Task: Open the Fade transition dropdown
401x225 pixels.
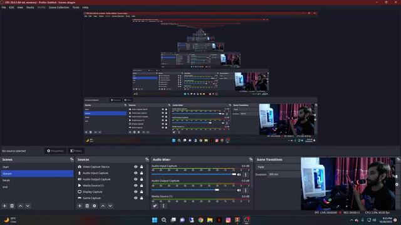Action: [278, 167]
